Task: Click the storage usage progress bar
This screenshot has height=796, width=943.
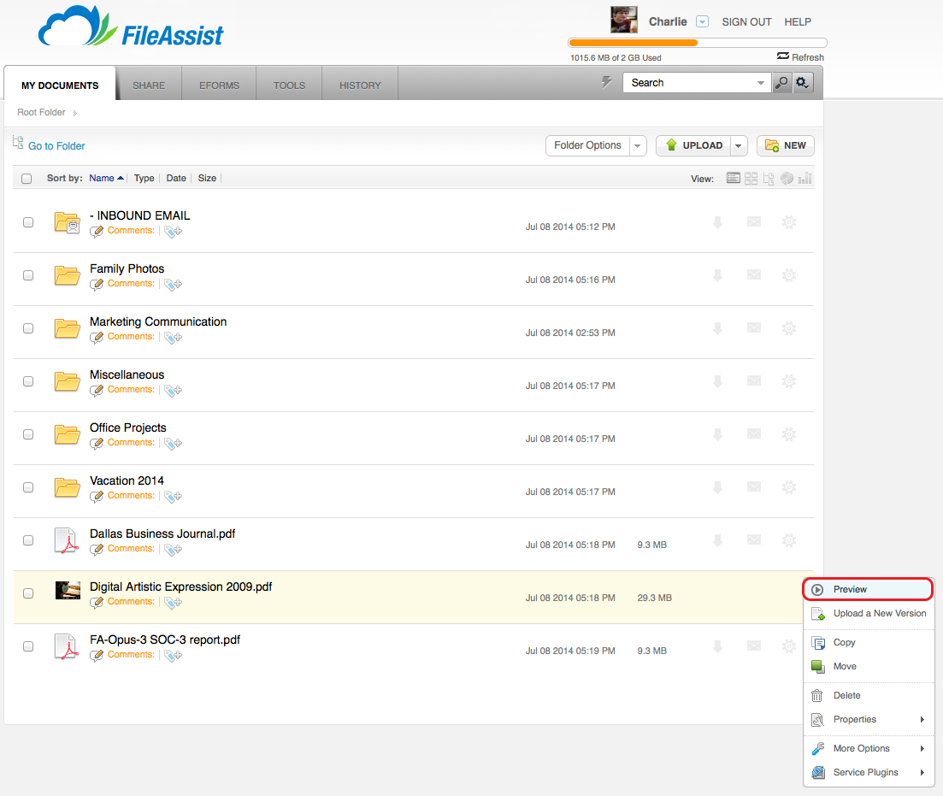Action: click(x=698, y=43)
